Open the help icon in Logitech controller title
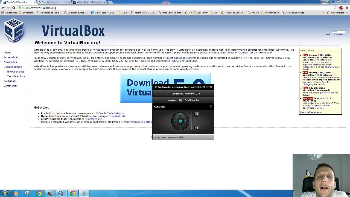Viewport: 350px width, 197px height. tap(203, 87)
